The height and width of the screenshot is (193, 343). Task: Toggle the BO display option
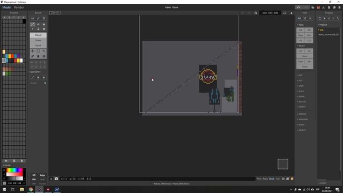coord(34,175)
